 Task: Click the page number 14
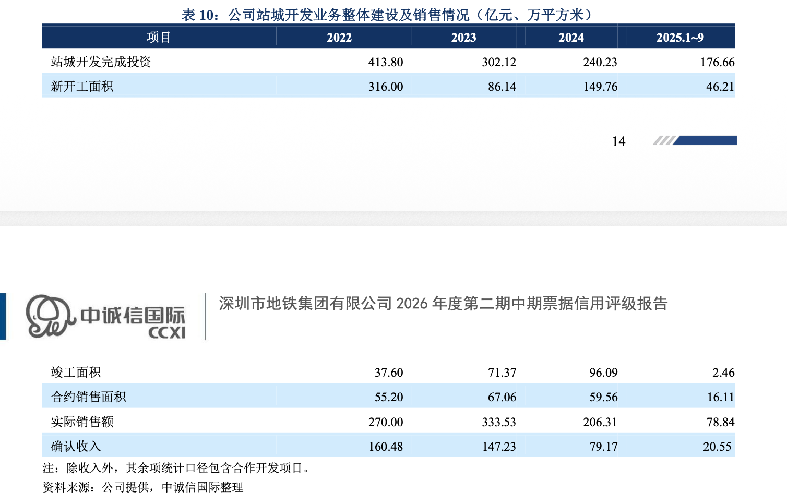click(618, 141)
